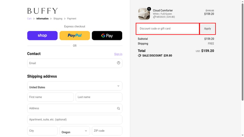This screenshot has width=244, height=137.
Task: Focus the Apartment, suite field
Action: point(75,119)
